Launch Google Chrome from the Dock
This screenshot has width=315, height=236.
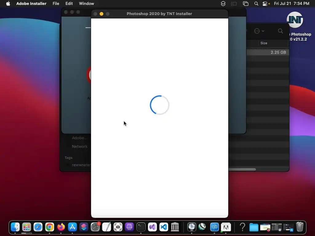tap(50, 227)
